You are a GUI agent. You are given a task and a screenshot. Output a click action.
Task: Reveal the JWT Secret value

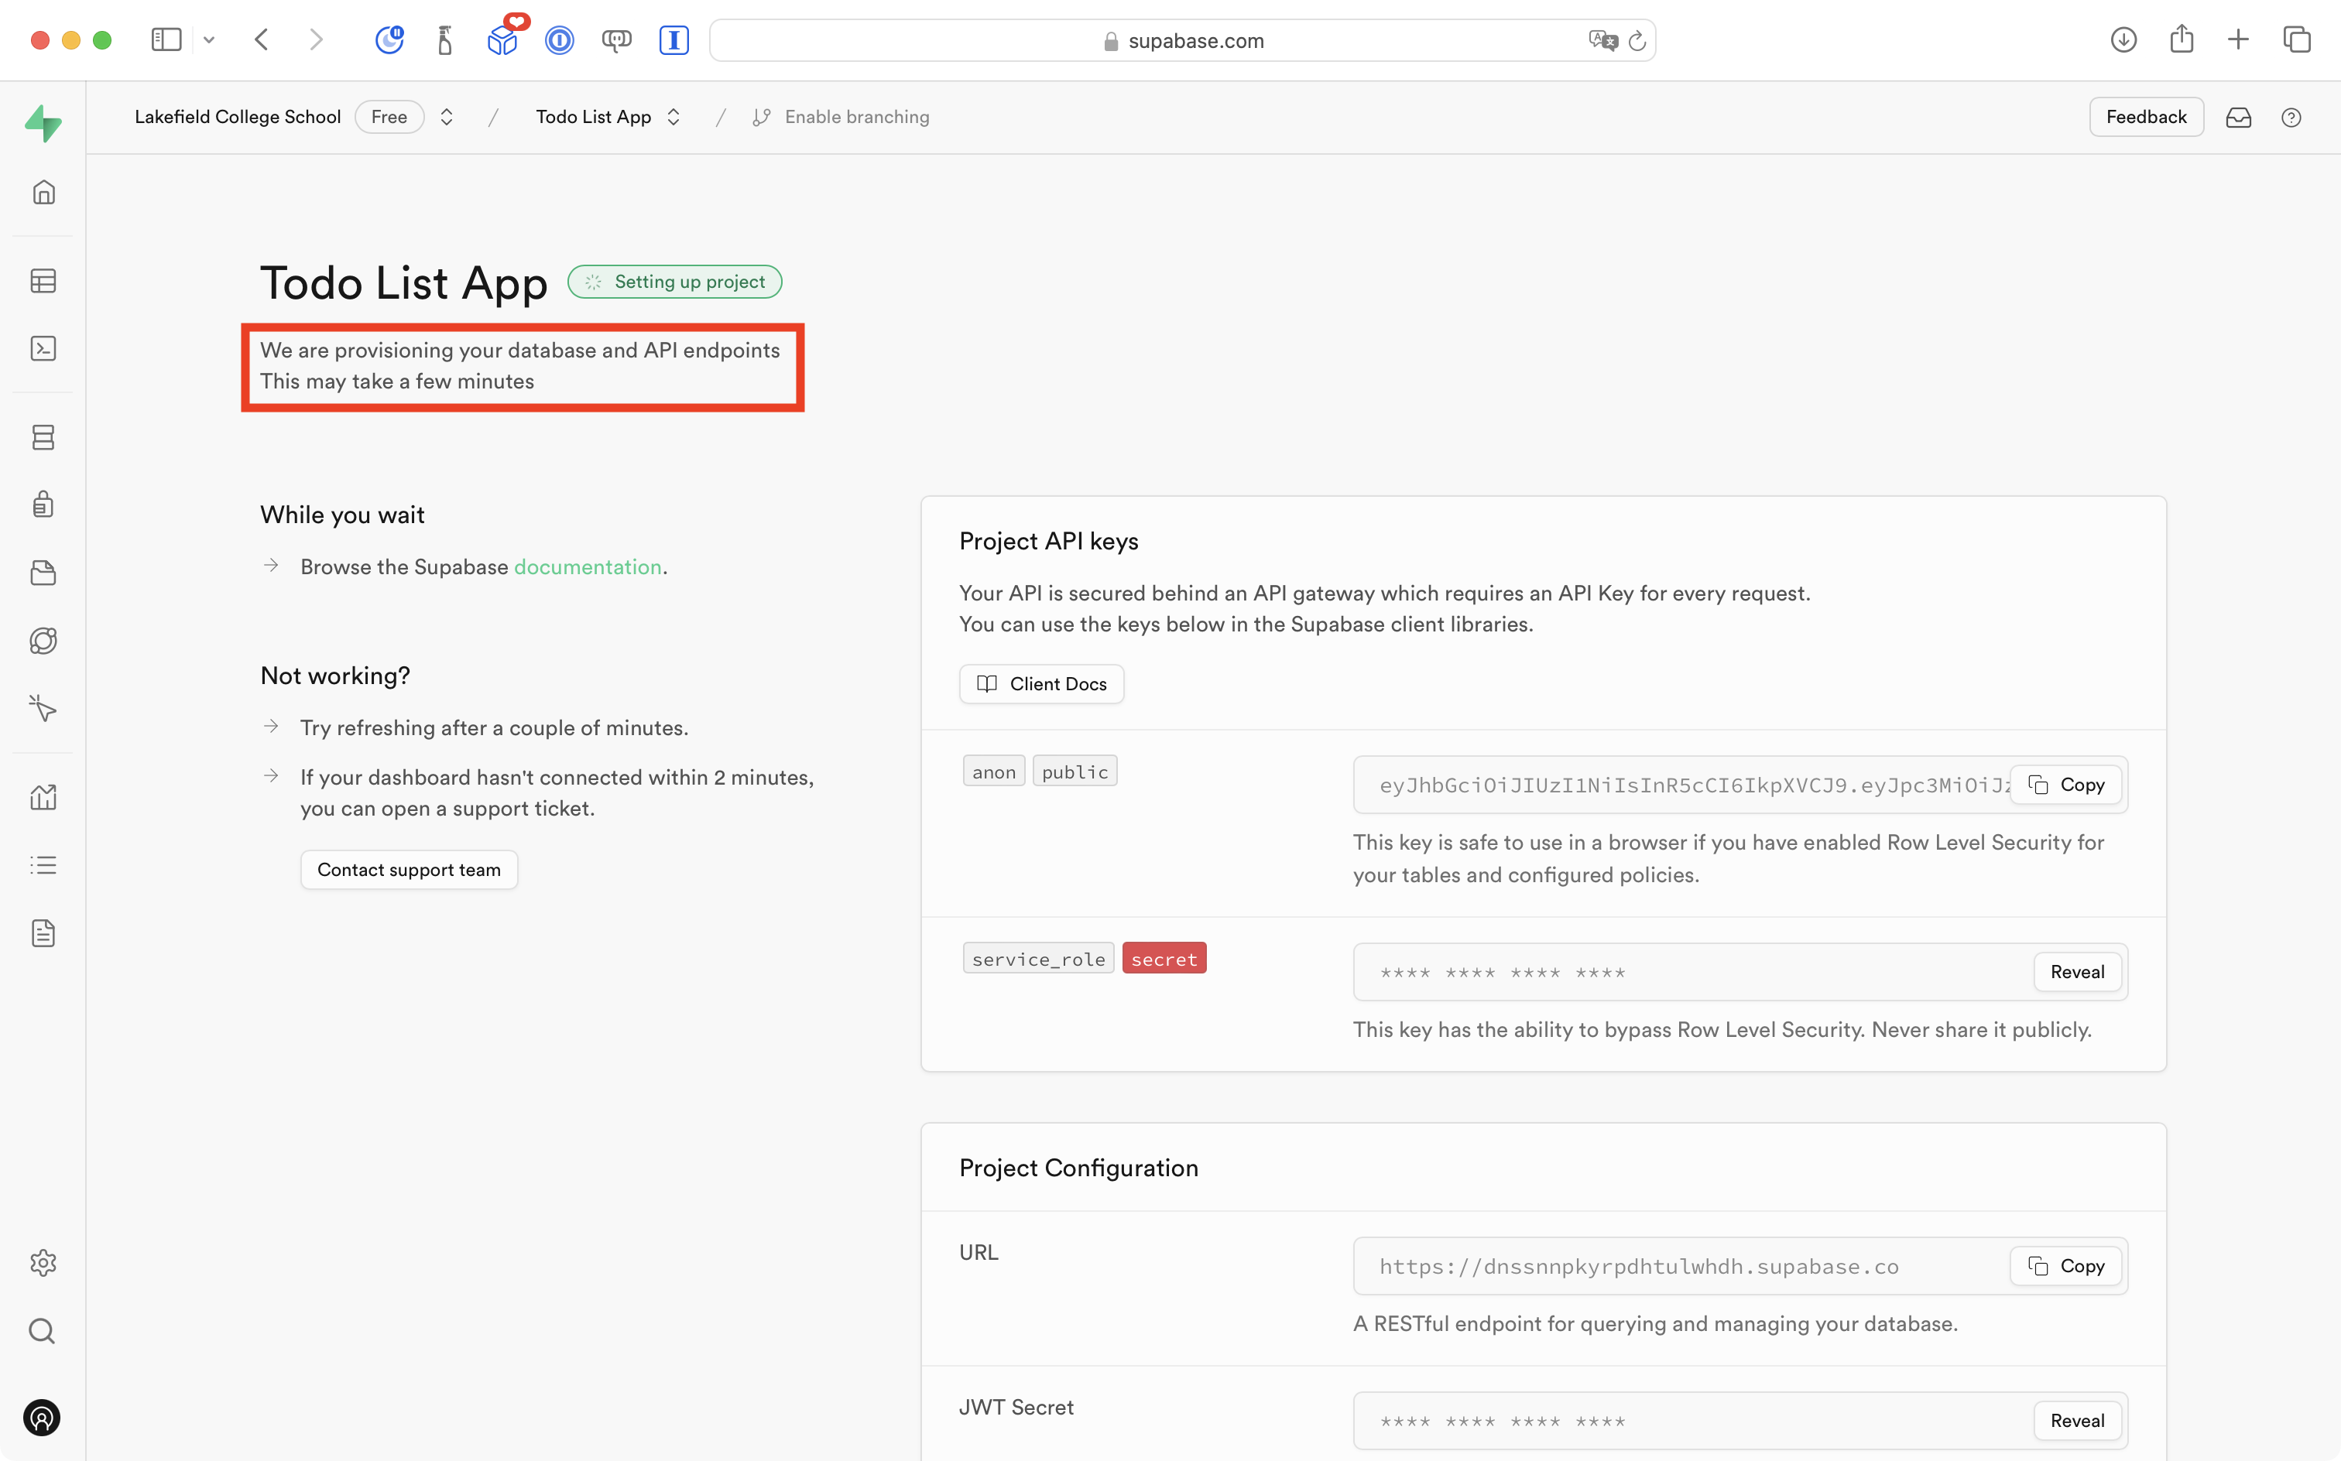(2077, 1421)
